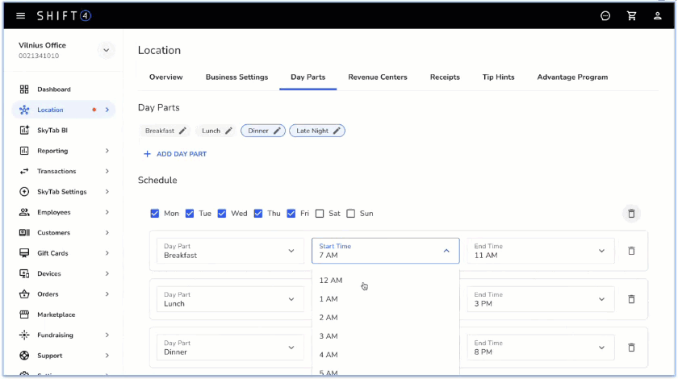
Task: Delete the Breakfast schedule row
Action: [x=631, y=251]
